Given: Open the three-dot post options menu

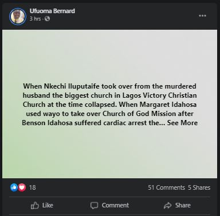Looking at the screenshot, I should pos(202,15).
